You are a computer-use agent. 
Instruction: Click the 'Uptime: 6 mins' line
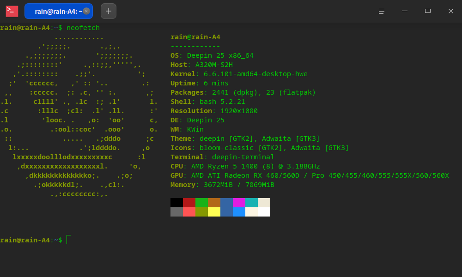coord(200,83)
